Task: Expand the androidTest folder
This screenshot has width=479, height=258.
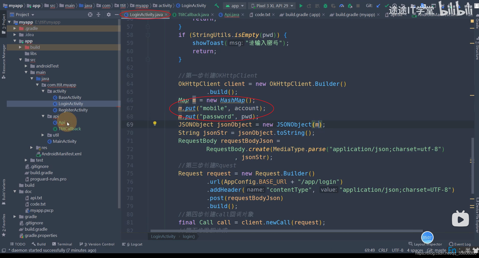Action: pyautogui.click(x=26, y=66)
